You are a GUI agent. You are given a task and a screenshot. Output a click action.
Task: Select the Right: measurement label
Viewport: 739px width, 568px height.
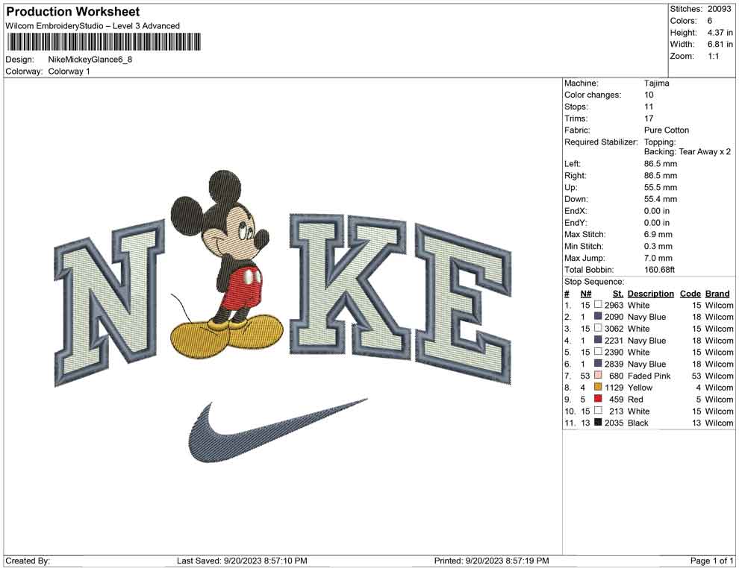pos(576,175)
